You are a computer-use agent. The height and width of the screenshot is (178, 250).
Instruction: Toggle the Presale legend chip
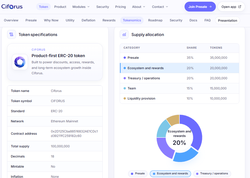click(138, 174)
